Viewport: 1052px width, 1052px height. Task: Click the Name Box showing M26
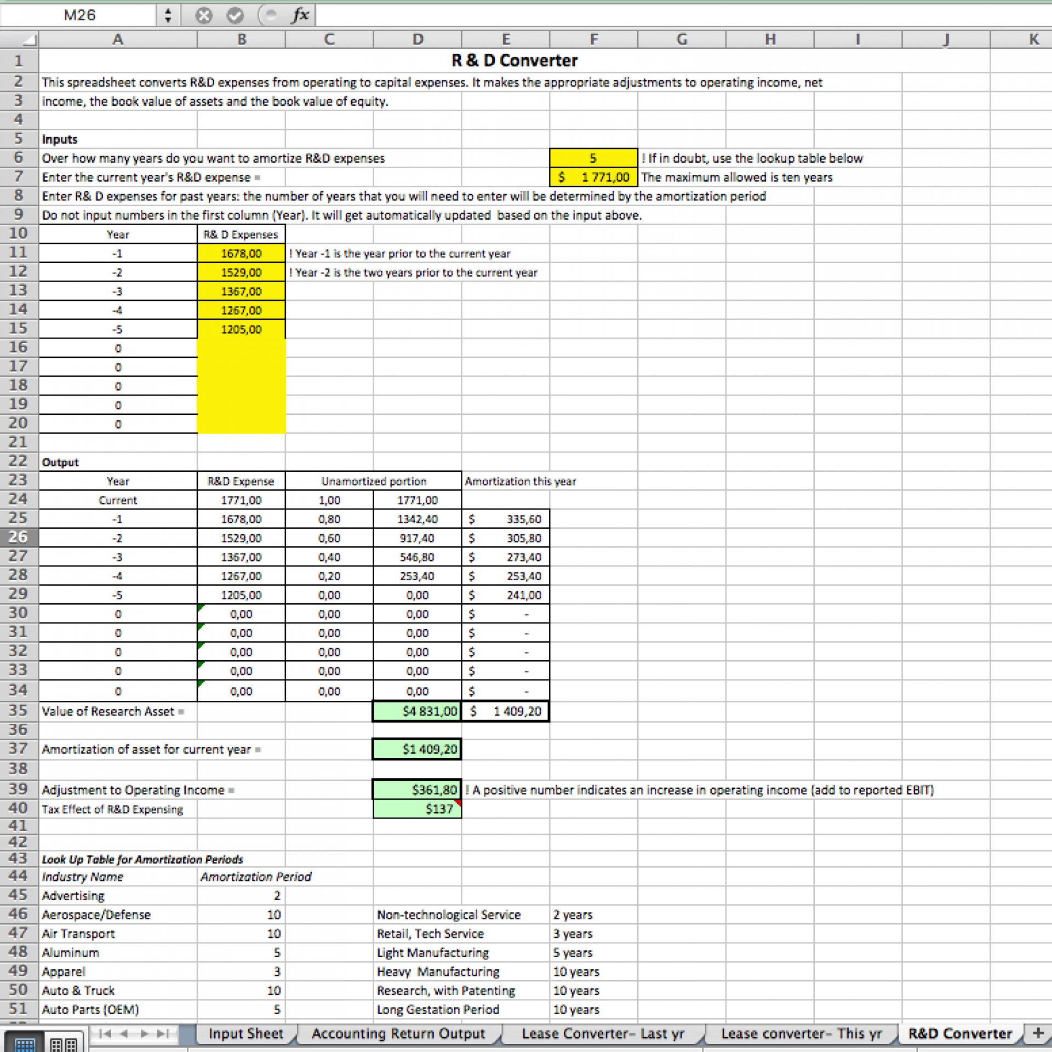(79, 15)
